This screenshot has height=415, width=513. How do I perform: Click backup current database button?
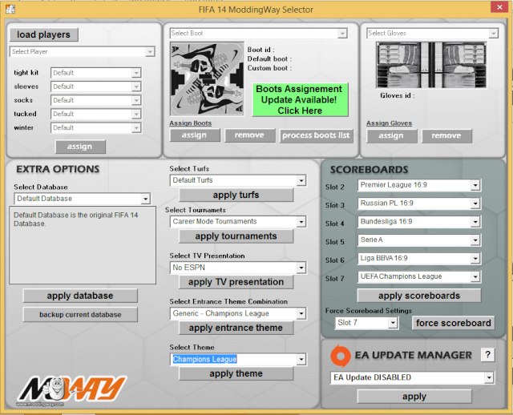(80, 315)
